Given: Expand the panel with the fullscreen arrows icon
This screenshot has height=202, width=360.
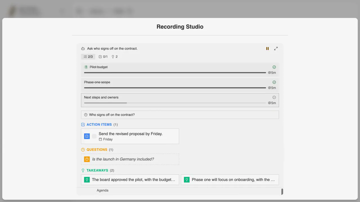Looking at the screenshot, I should [x=276, y=49].
